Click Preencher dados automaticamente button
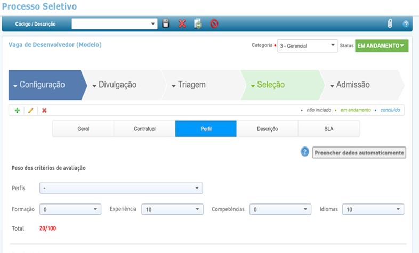 [x=359, y=152]
